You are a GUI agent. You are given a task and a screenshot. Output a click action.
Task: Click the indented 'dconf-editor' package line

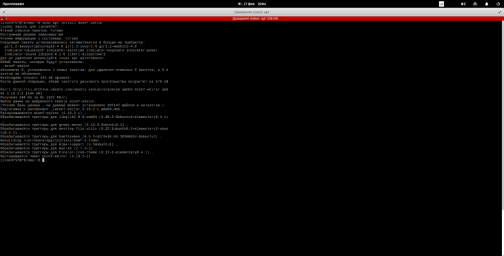pyautogui.click(x=17, y=66)
